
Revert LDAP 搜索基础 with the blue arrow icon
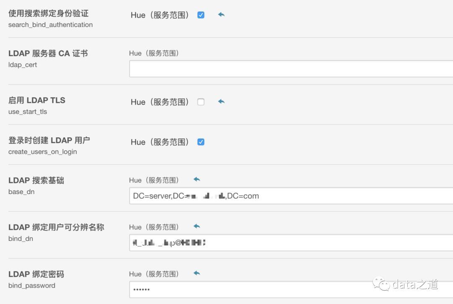coord(196,178)
